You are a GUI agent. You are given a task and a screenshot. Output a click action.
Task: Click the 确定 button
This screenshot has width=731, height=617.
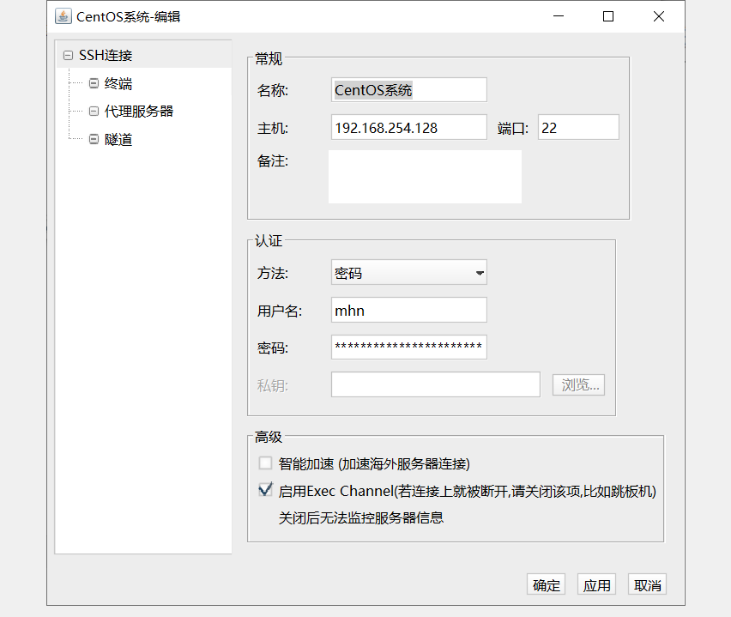point(546,584)
